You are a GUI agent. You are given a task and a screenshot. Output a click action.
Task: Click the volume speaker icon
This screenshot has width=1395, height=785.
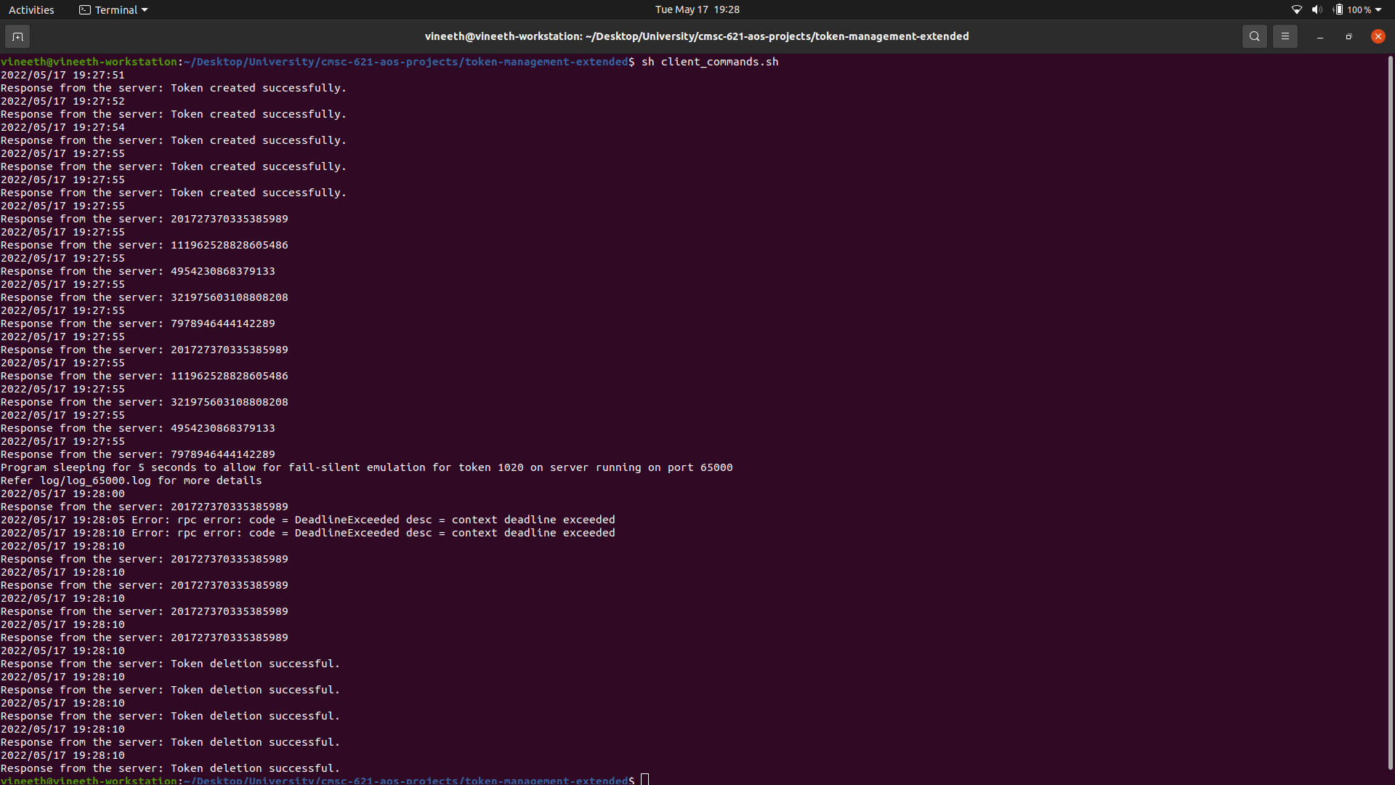pos(1317,9)
